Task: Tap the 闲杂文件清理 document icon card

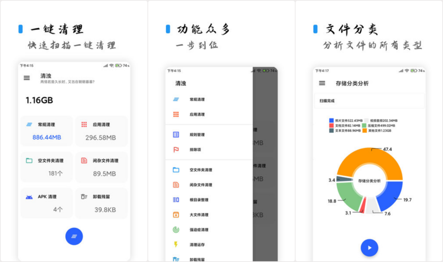Action: [x=101, y=167]
